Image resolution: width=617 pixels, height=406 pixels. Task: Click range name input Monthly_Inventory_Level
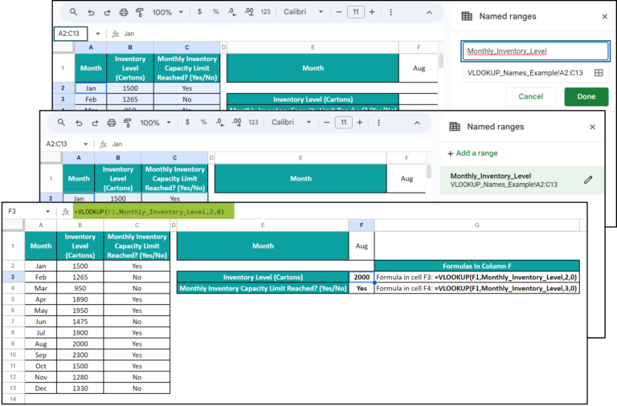click(x=535, y=51)
